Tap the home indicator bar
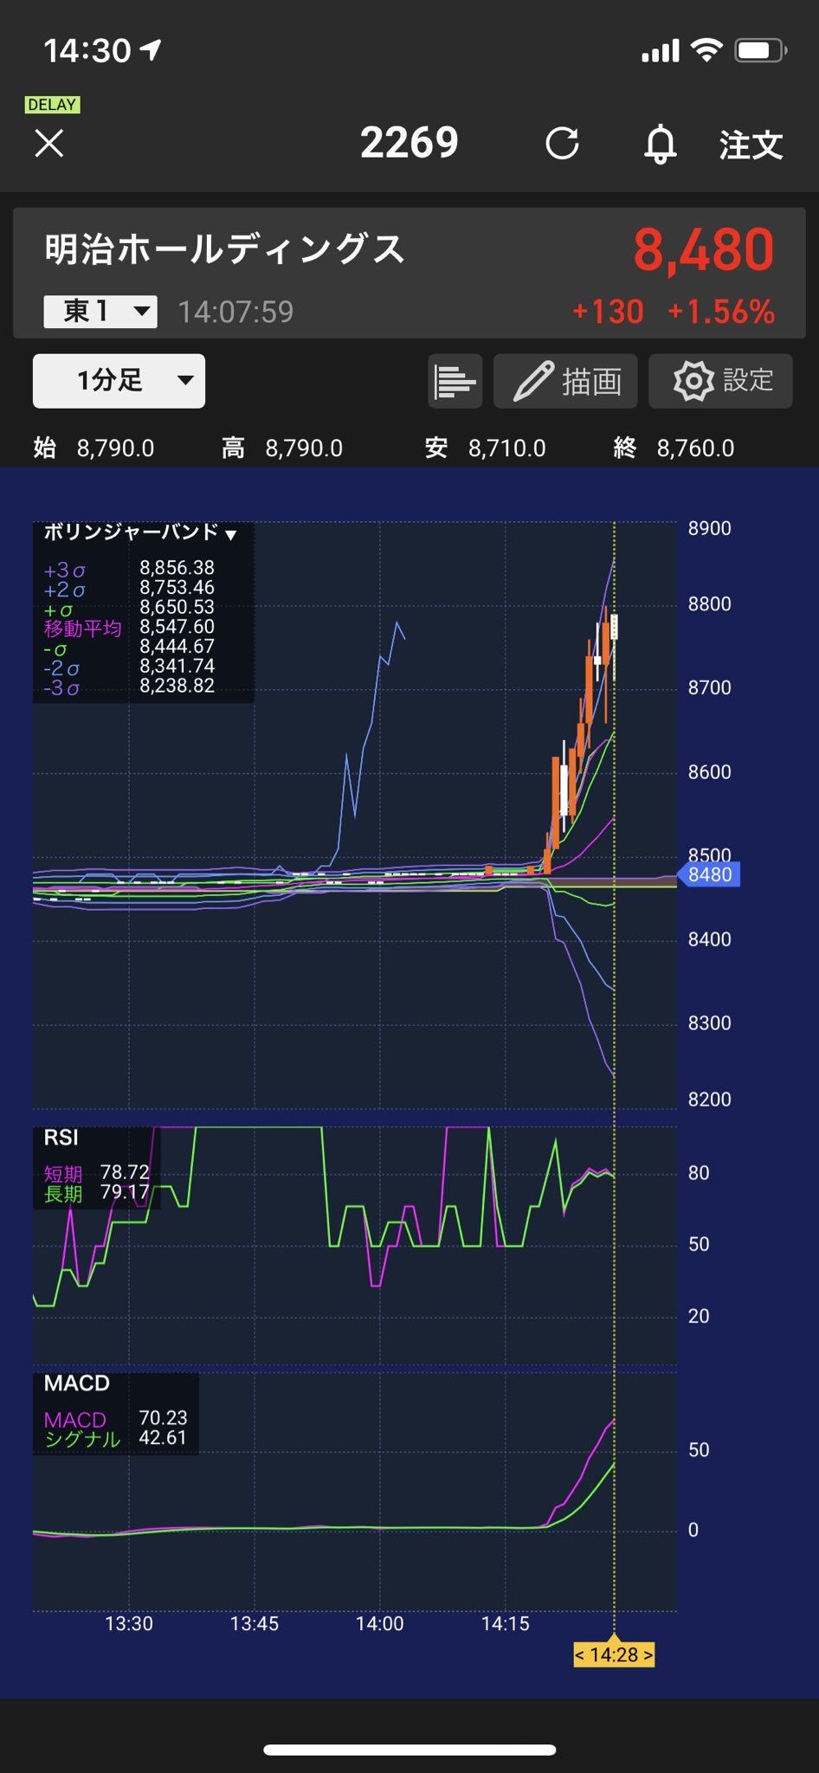The width and height of the screenshot is (819, 1773). (409, 1750)
